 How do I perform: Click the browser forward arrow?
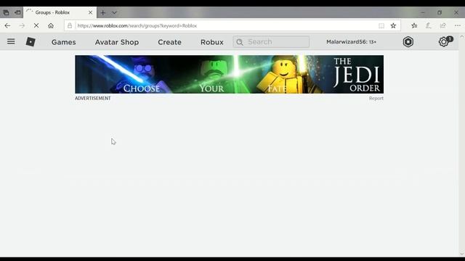pyautogui.click(x=22, y=26)
